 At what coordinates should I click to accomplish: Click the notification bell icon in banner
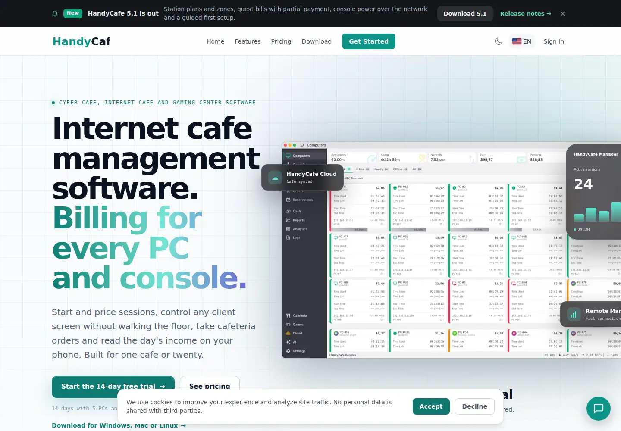(x=55, y=13)
